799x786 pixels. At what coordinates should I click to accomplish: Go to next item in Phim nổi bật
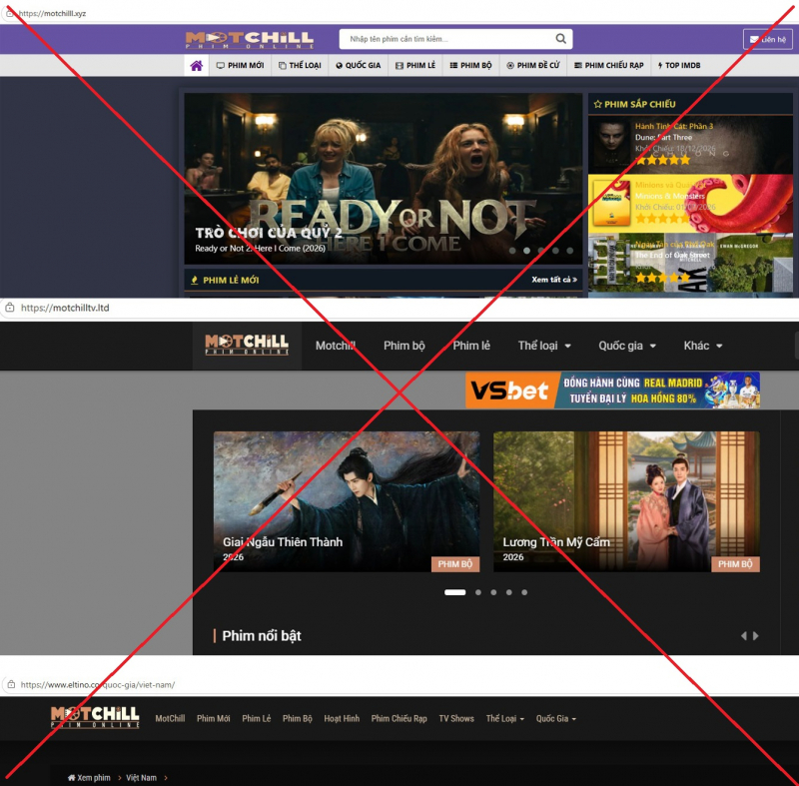(756, 636)
